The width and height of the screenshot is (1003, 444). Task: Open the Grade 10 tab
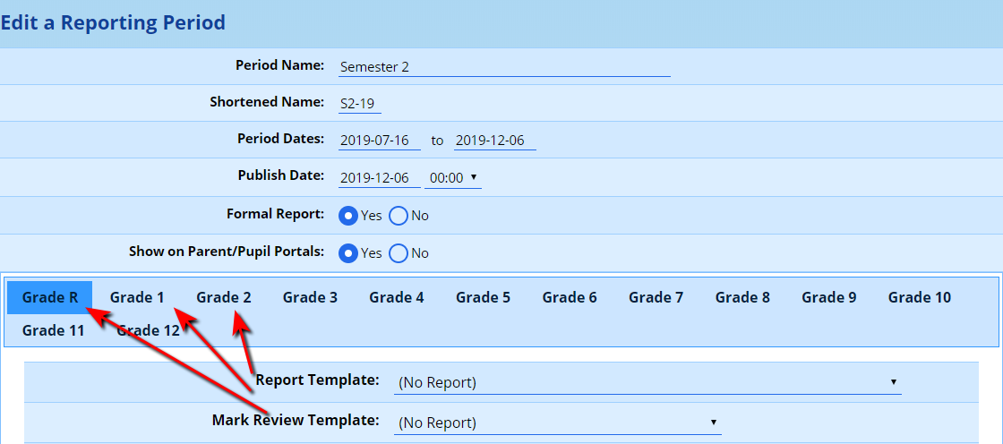[919, 297]
